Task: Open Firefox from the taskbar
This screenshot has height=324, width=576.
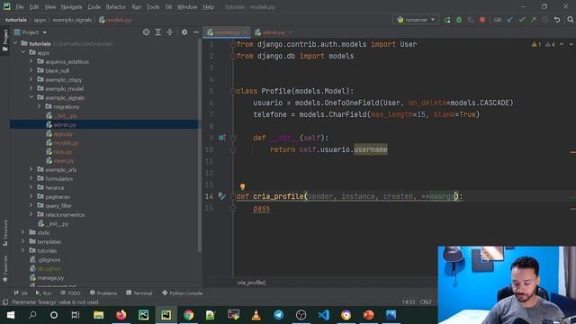Action: coord(121,315)
